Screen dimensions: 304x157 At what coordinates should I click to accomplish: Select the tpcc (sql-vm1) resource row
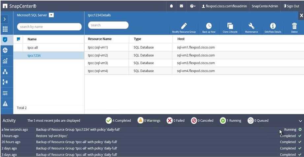click(194, 47)
